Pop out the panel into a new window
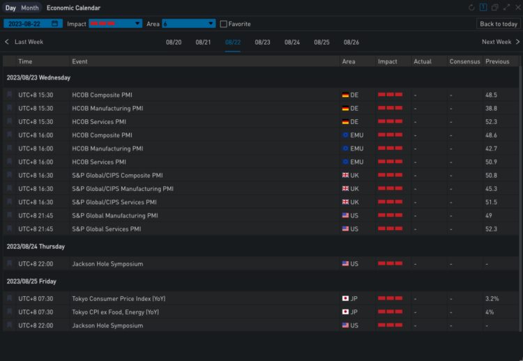The image size is (523, 361). (x=494, y=8)
